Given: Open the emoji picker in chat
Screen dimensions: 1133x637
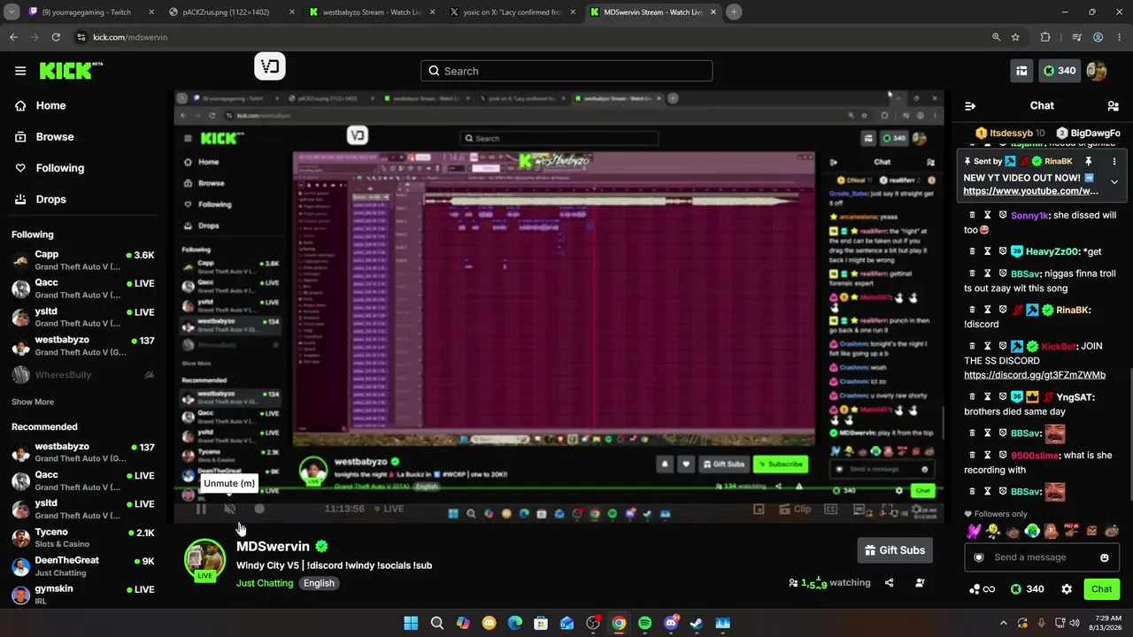Looking at the screenshot, I should [x=1104, y=557].
